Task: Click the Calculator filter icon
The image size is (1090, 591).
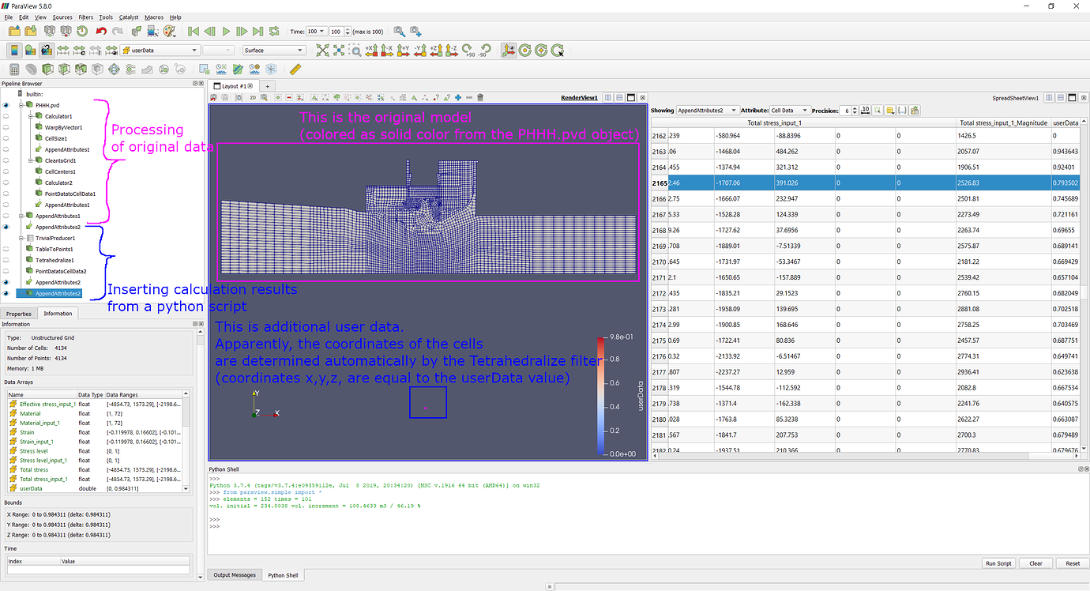Action: pyautogui.click(x=14, y=70)
